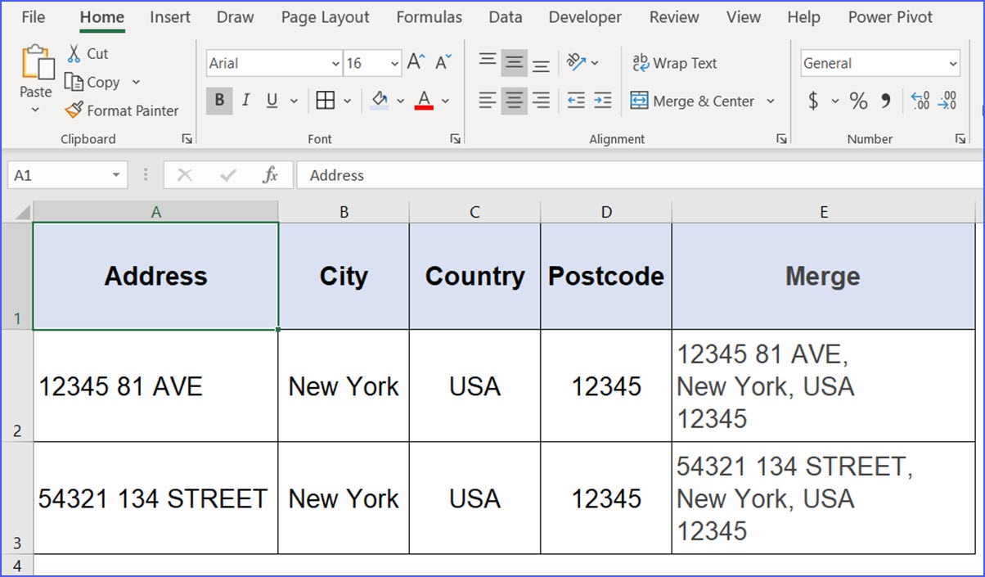Screen dimensions: 985x577
Task: Toggle Italic formatting button
Action: [x=245, y=101]
